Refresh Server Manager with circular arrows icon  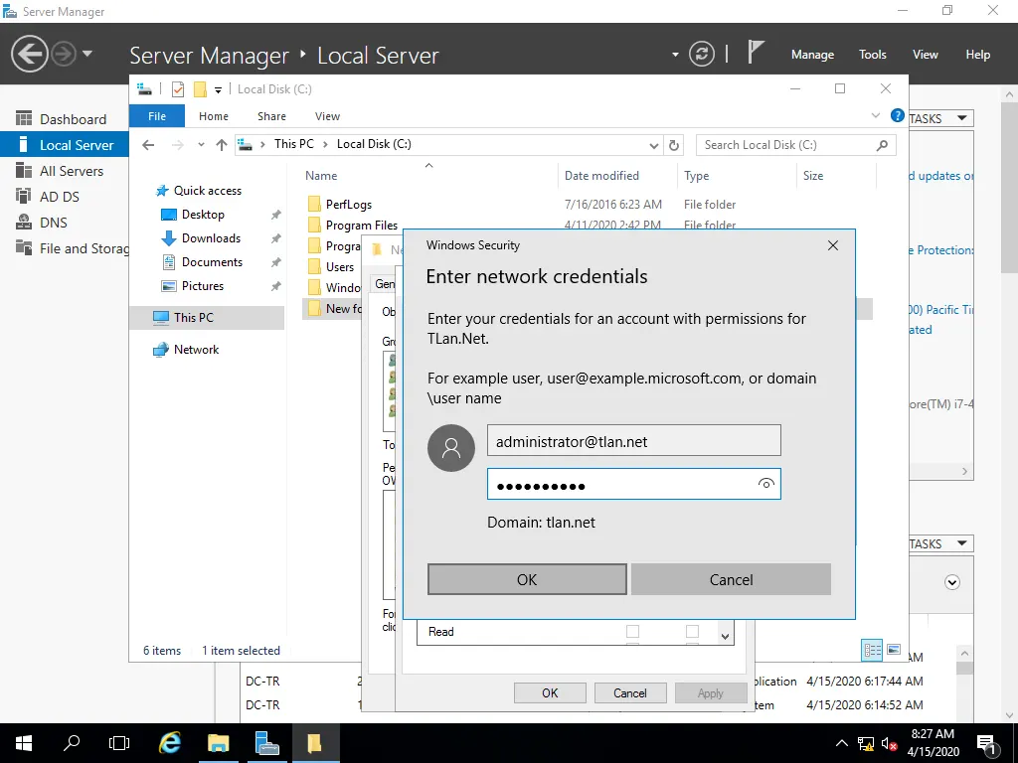point(701,54)
